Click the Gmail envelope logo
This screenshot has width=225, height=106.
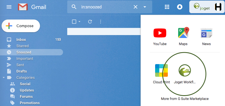[x=23, y=7]
